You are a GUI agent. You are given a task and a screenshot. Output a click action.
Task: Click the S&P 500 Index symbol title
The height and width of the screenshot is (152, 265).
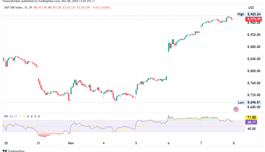point(13,8)
